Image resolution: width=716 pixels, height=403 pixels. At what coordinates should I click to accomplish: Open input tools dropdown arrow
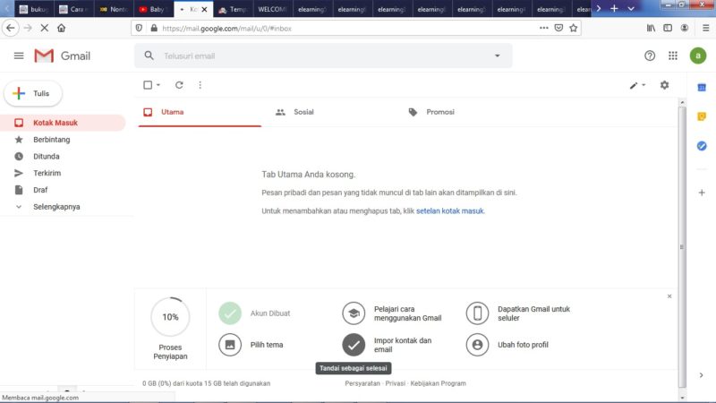(x=644, y=85)
